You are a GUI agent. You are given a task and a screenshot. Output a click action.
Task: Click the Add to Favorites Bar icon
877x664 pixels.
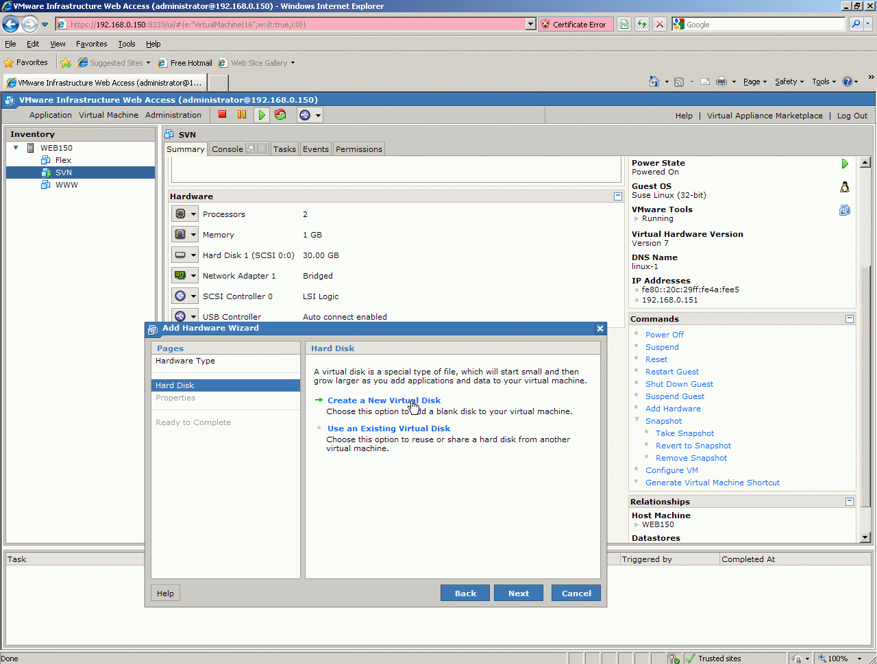pyautogui.click(x=66, y=63)
